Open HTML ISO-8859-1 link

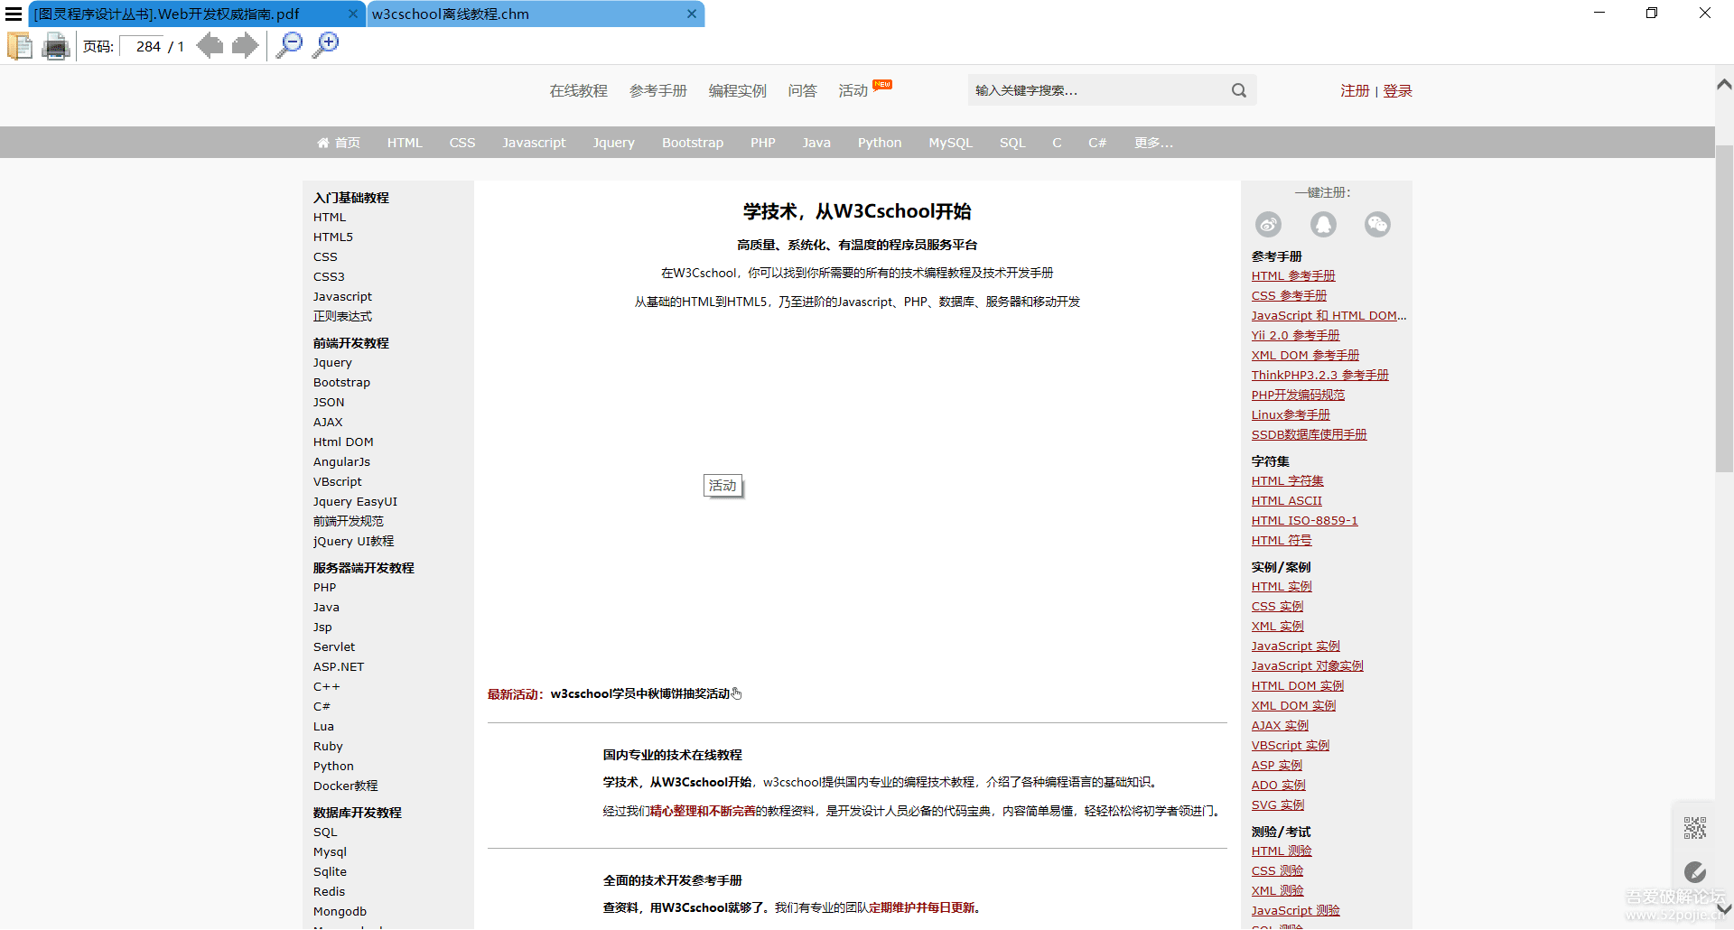(1305, 521)
